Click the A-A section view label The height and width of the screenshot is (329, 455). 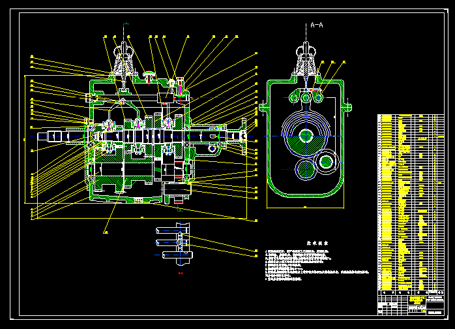(317, 25)
